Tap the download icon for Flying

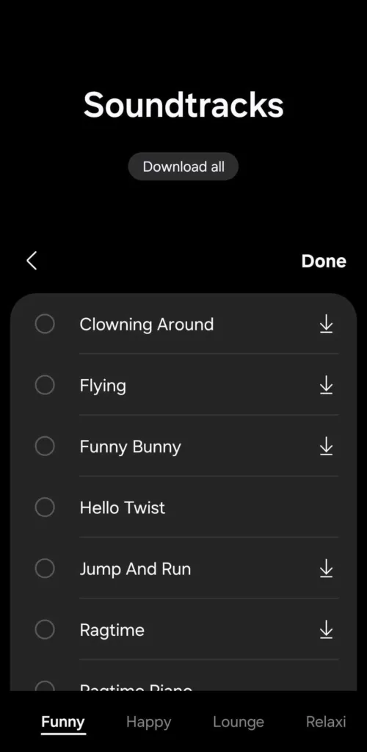326,385
